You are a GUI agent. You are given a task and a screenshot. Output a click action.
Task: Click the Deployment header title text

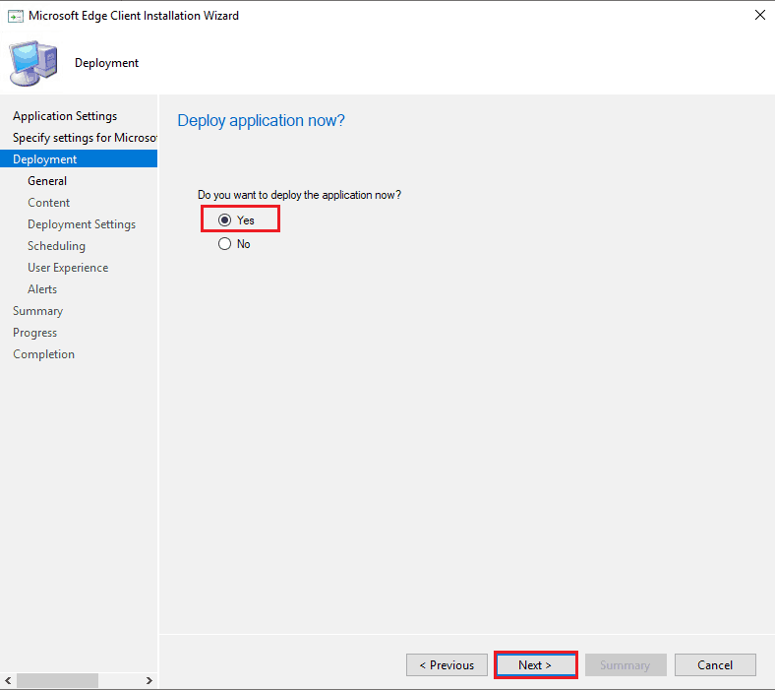pos(107,63)
